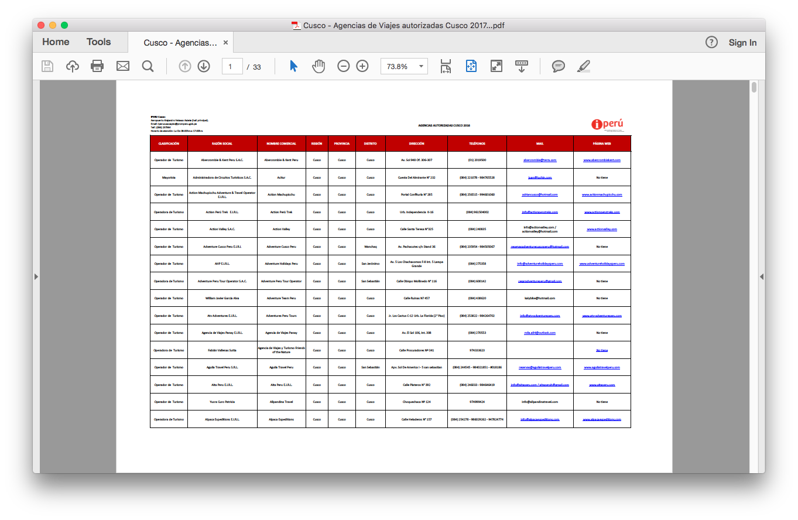
Task: Open www.alpacaexpeditions.com website link
Action: coord(602,420)
